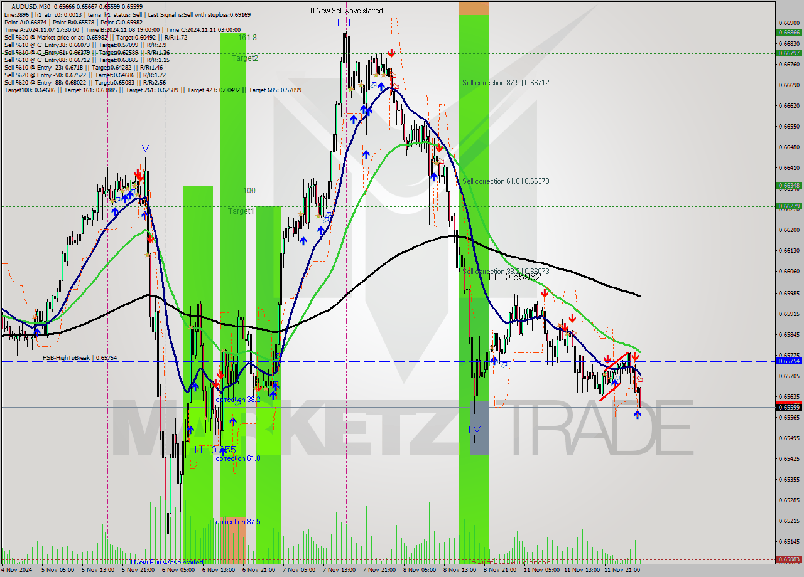Click 'Sell correction 38.2 | 0.66073' label
The height and width of the screenshot is (577, 804).
point(506,272)
